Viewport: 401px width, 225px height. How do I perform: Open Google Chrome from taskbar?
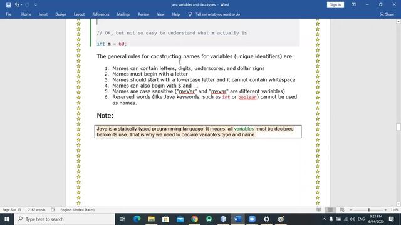click(x=195, y=219)
